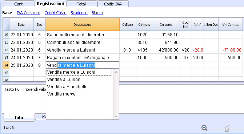Adjust the zoom slider handle
This screenshot has height=134, width=244.
click(x=227, y=129)
